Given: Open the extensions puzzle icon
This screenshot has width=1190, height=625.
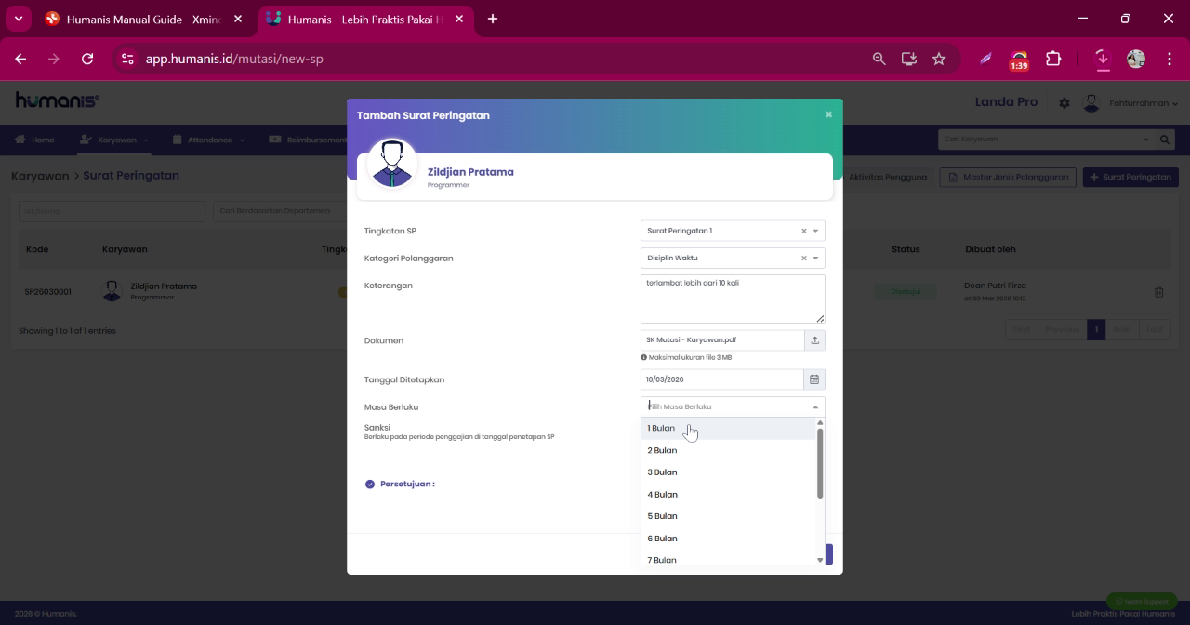Looking at the screenshot, I should (x=1053, y=59).
